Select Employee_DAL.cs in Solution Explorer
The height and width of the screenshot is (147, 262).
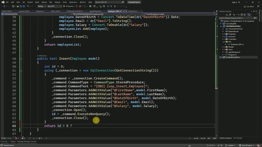(x=237, y=45)
